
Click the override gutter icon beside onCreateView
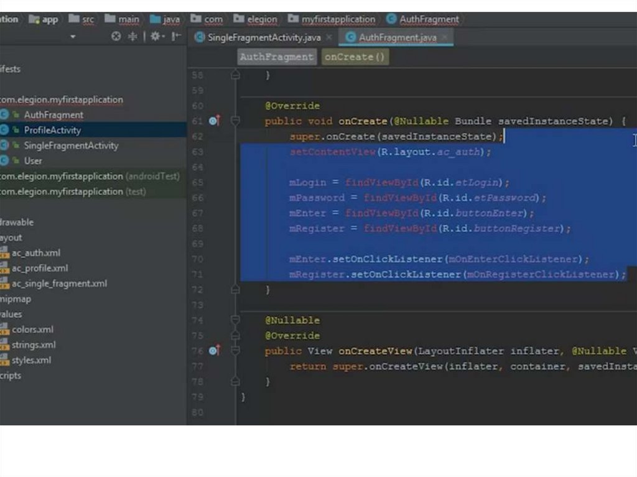click(213, 351)
